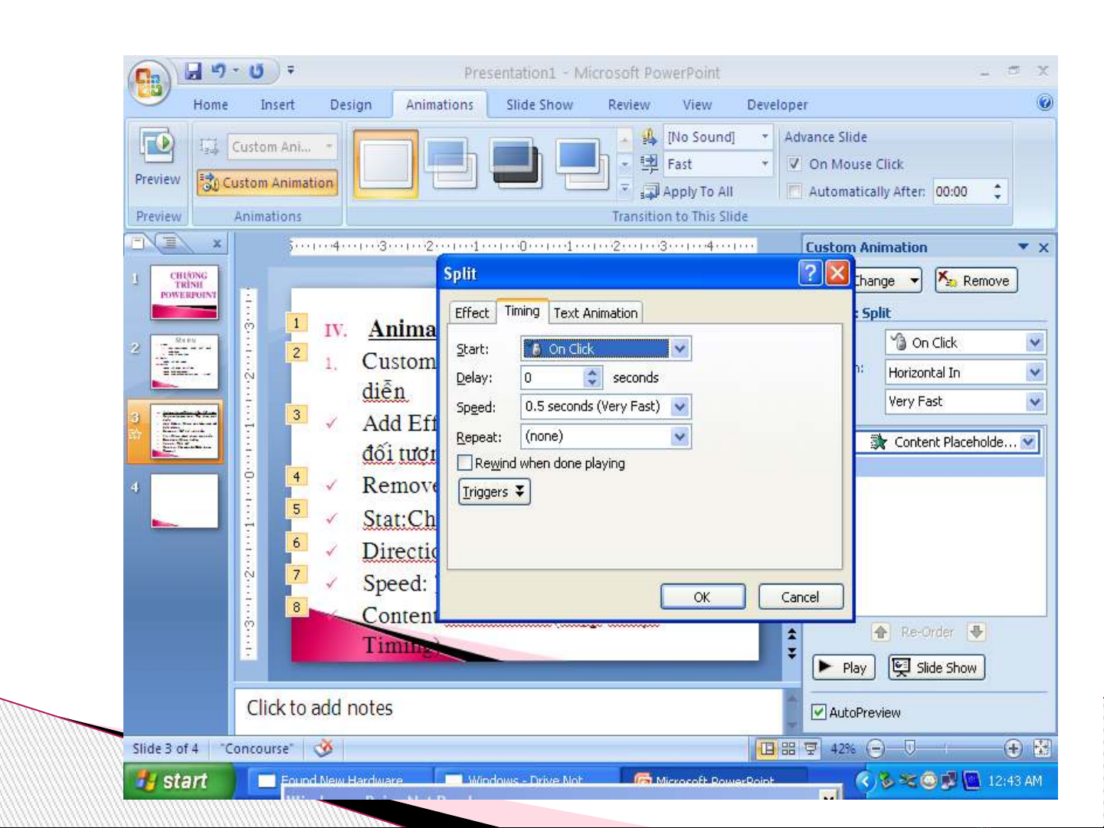Open Start dropdown in Split dialog

[x=680, y=349]
